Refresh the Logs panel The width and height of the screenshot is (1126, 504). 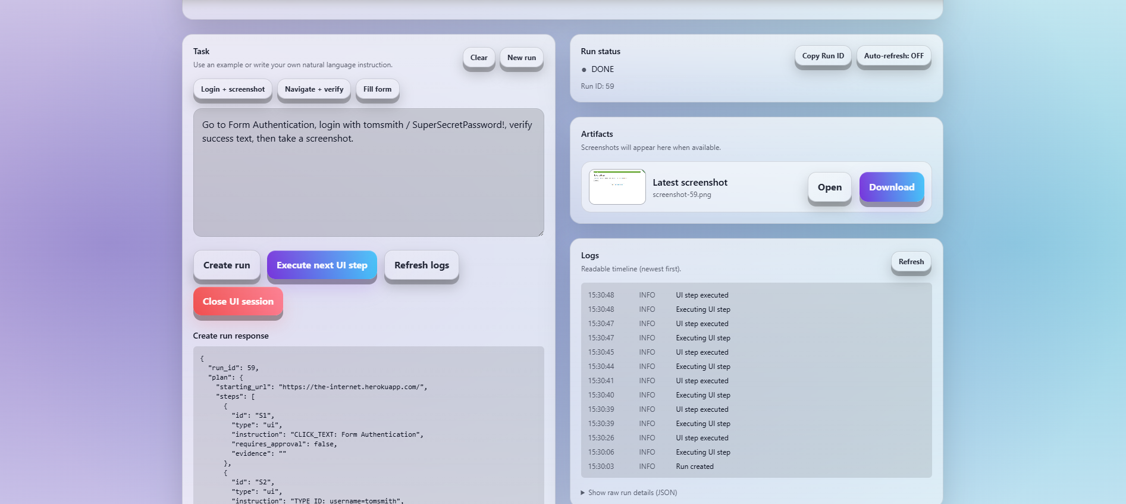(x=911, y=262)
